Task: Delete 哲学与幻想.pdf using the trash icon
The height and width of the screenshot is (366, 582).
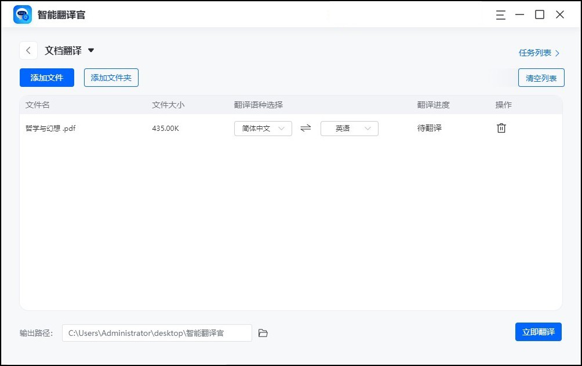Action: [x=501, y=128]
